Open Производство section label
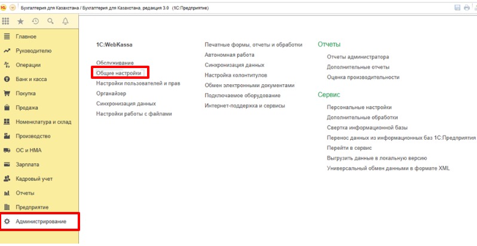The image size is (477, 246). point(33,136)
